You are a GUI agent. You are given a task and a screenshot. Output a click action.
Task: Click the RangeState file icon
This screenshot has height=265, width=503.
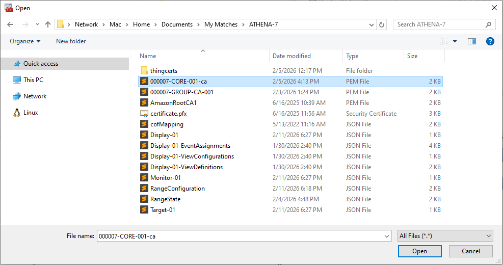[144, 199]
